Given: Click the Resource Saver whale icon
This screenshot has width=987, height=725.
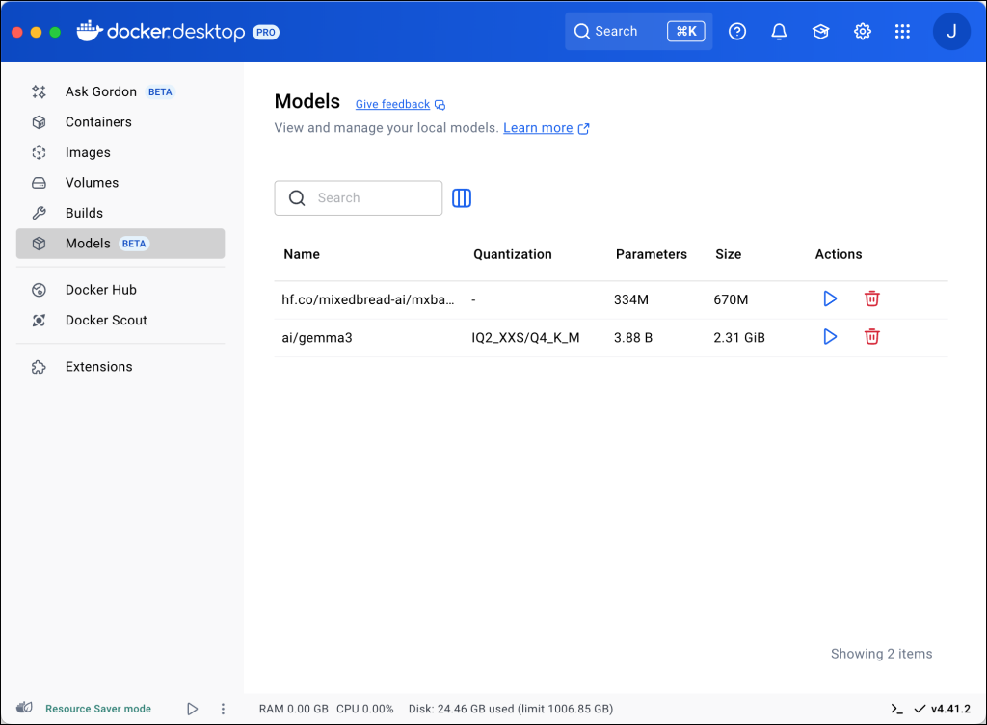Looking at the screenshot, I should click(24, 708).
